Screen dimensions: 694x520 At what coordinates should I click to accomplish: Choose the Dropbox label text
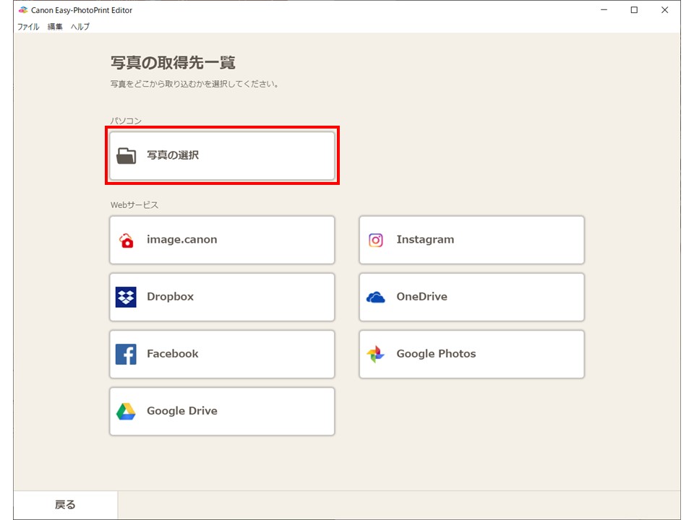pos(171,297)
